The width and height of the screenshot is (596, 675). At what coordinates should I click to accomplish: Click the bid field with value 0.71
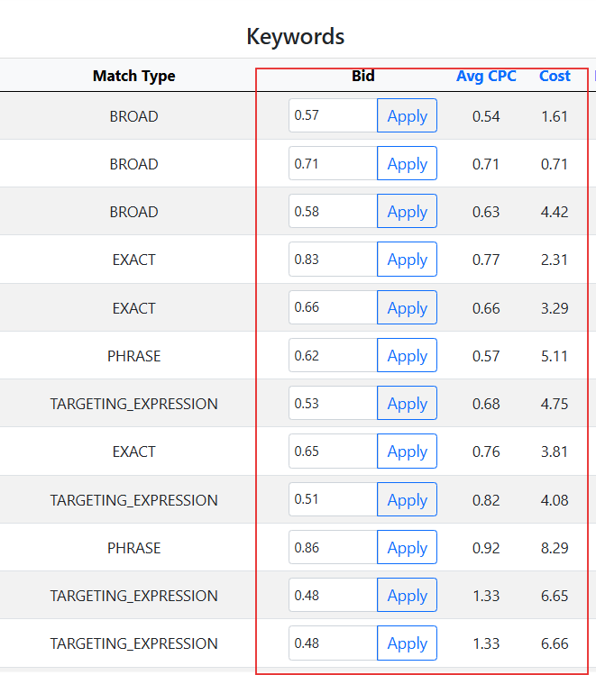(333, 164)
